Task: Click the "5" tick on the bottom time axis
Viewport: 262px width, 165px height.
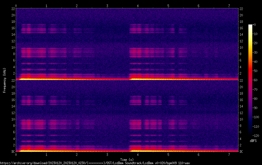Action: pos(168,155)
